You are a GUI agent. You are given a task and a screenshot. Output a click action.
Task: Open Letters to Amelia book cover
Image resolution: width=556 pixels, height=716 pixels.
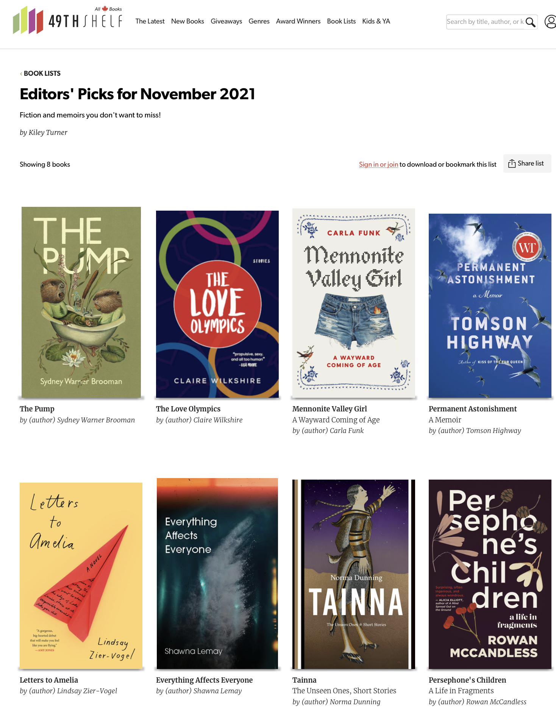[x=81, y=576]
